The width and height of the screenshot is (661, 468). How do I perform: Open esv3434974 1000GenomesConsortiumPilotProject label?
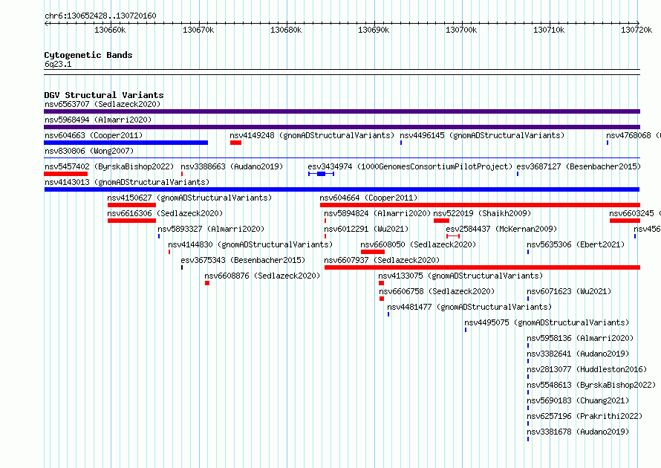coord(410,166)
